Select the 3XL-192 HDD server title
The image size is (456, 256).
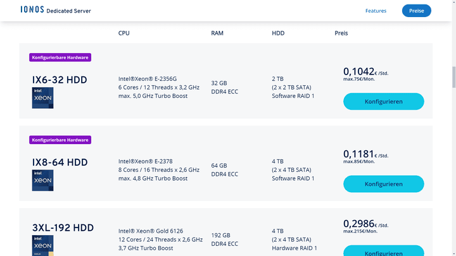click(63, 228)
